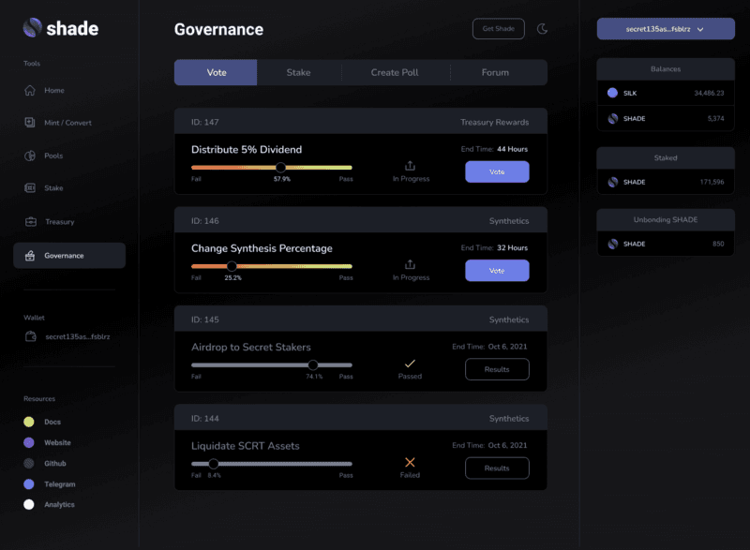Screen dimensions: 750x550
Task: Switch to the Vote tab
Action: point(216,73)
